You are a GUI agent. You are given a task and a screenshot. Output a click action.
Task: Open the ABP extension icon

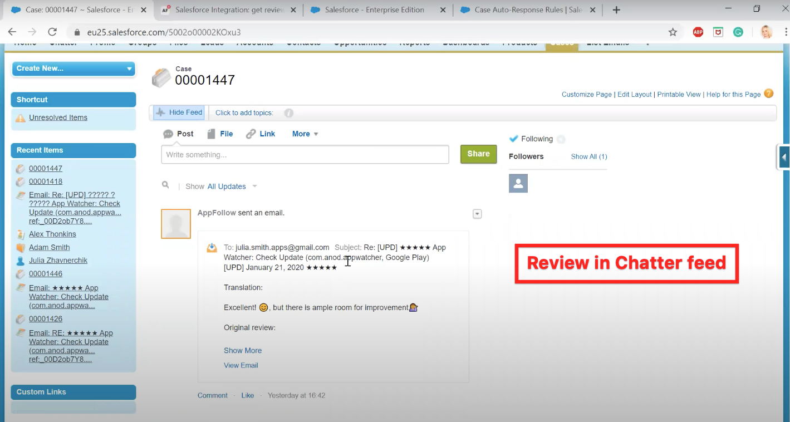698,32
